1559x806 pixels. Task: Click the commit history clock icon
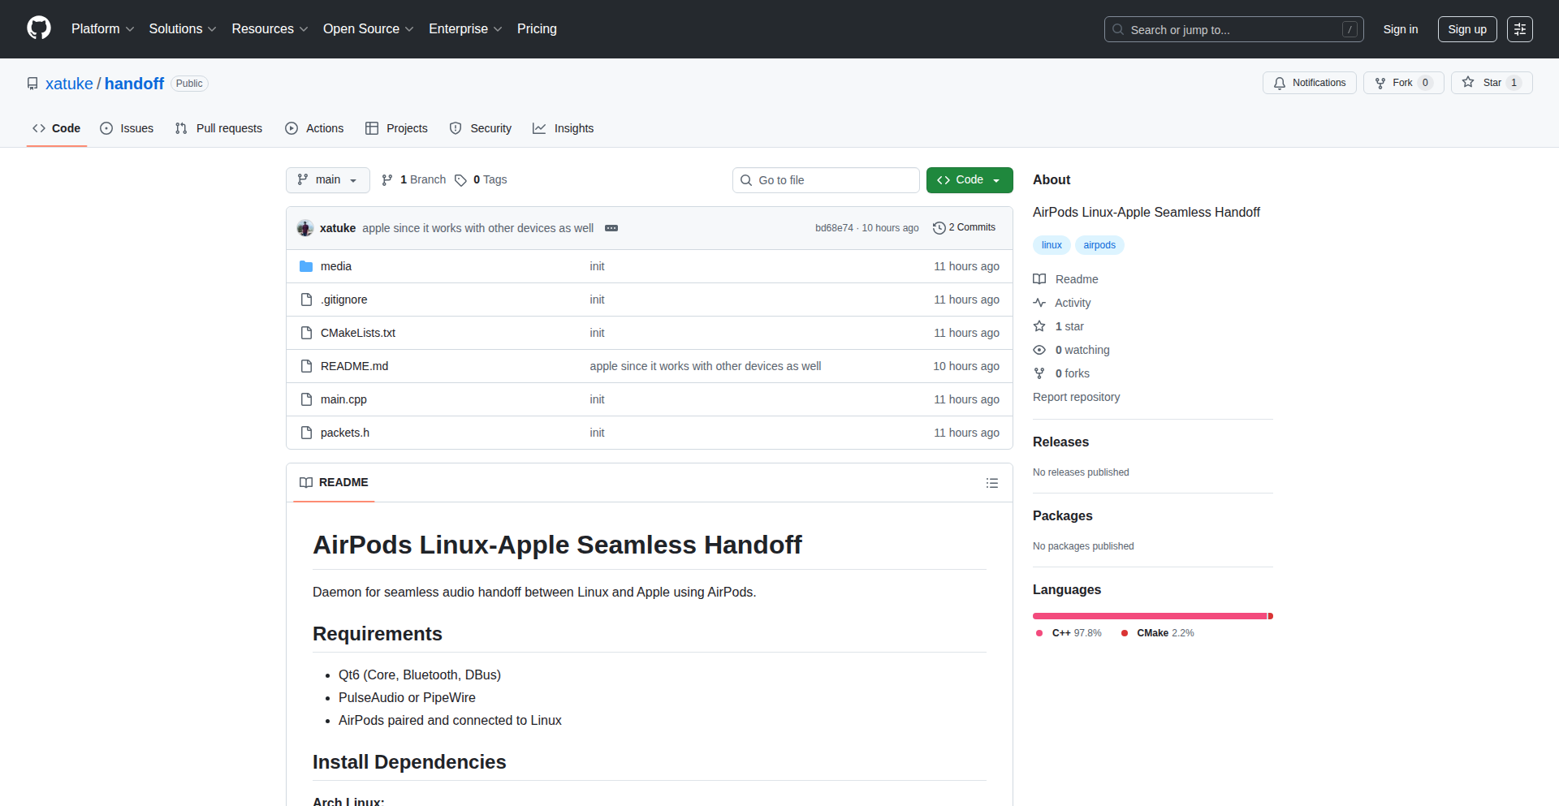click(940, 227)
